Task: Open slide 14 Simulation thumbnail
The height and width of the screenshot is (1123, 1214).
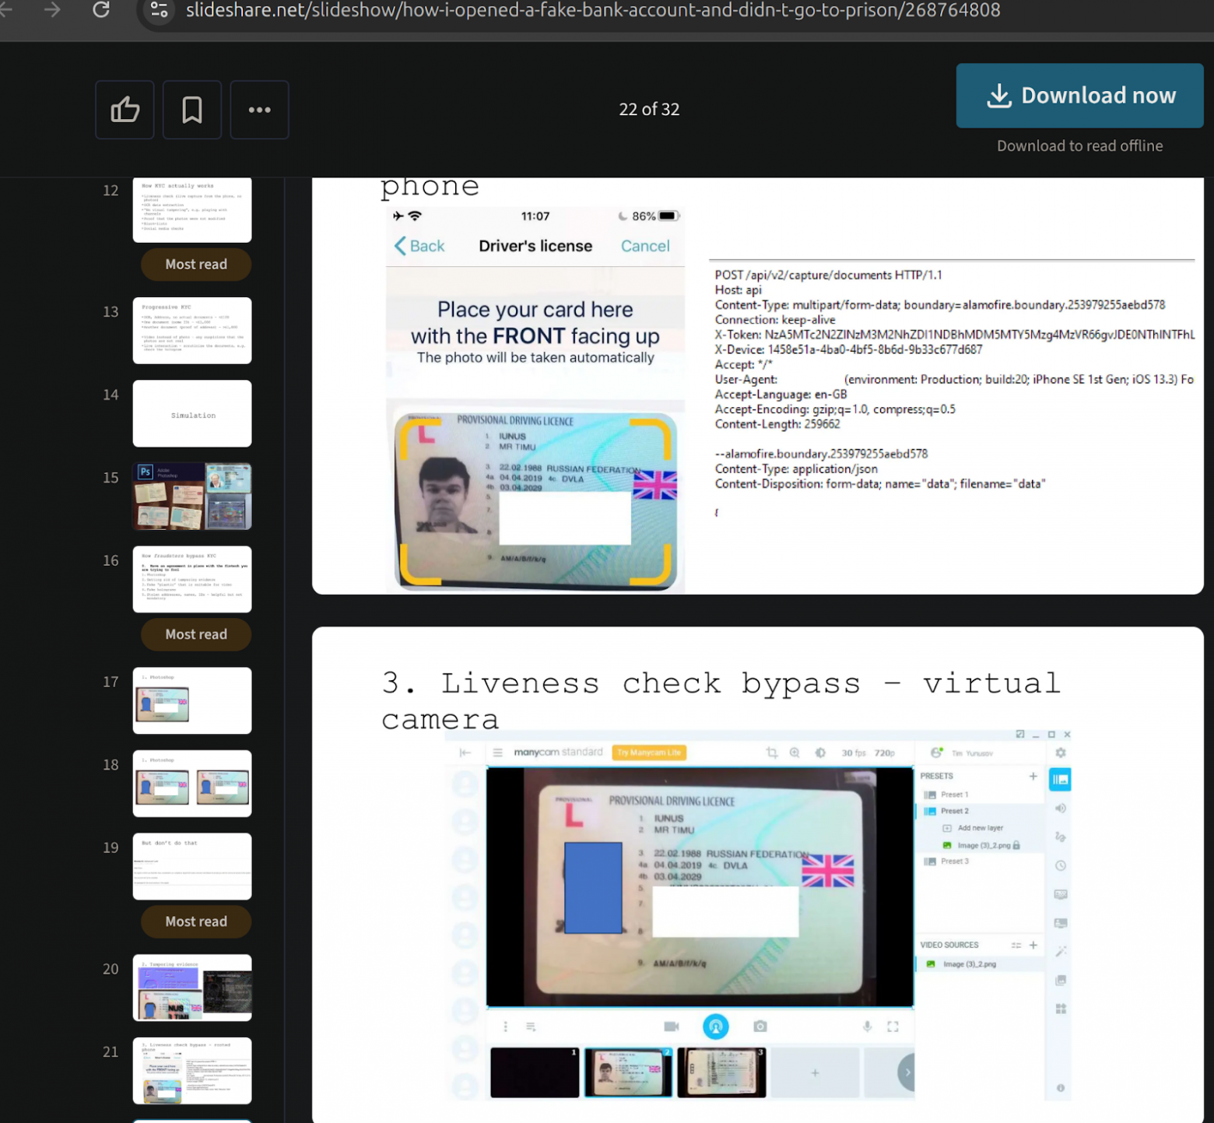Action: pos(192,413)
